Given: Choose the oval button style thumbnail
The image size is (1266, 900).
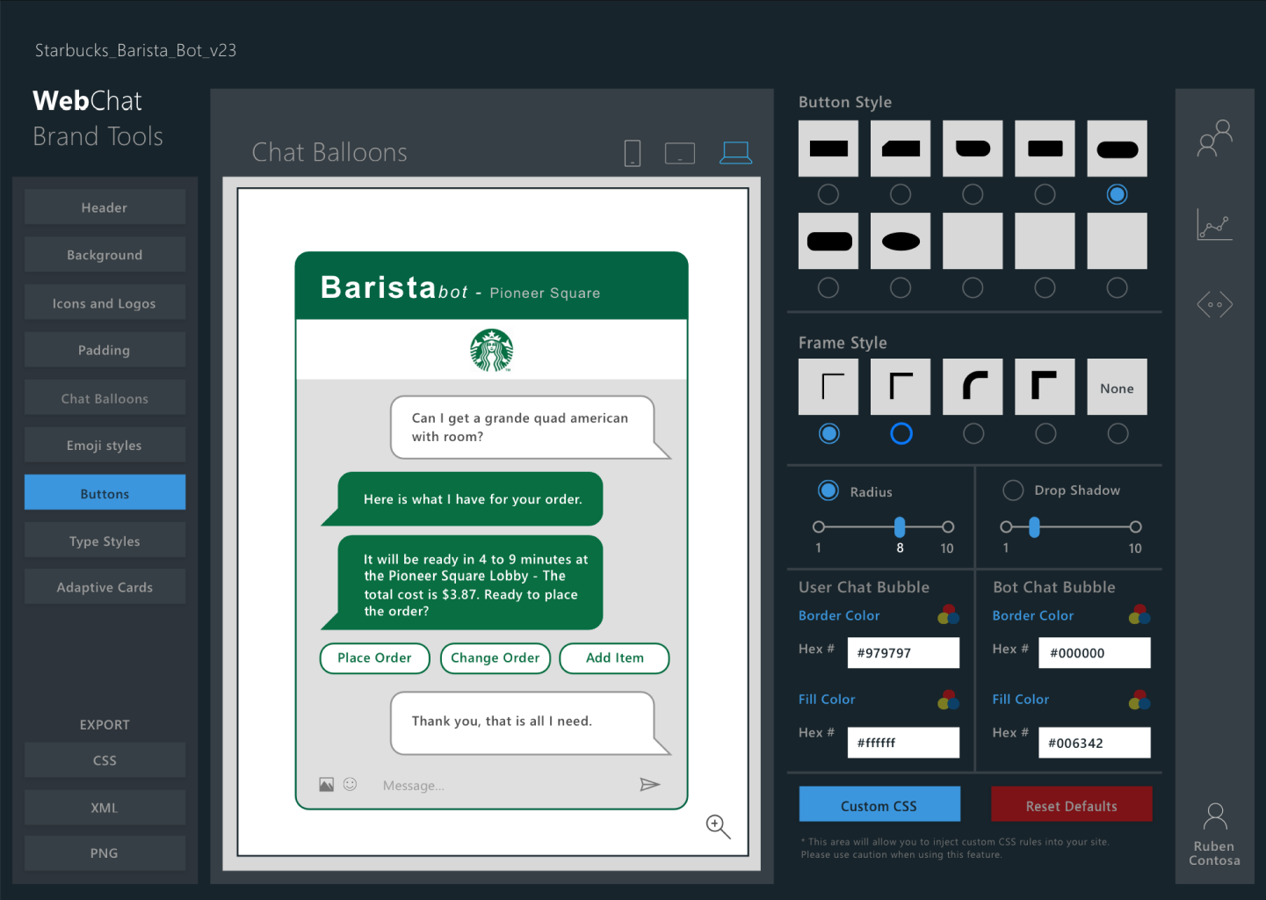Looking at the screenshot, I should point(901,241).
